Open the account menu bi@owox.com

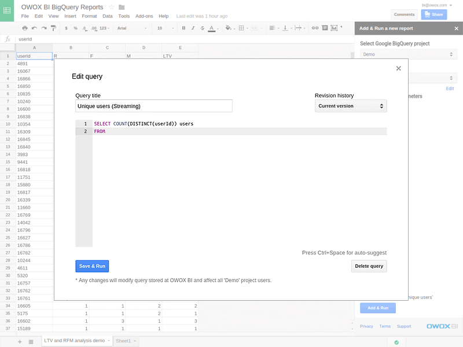(x=437, y=5)
